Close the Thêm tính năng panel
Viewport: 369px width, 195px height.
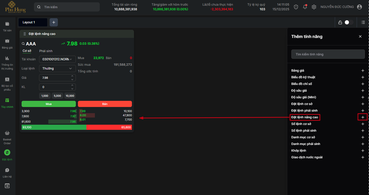(360, 36)
